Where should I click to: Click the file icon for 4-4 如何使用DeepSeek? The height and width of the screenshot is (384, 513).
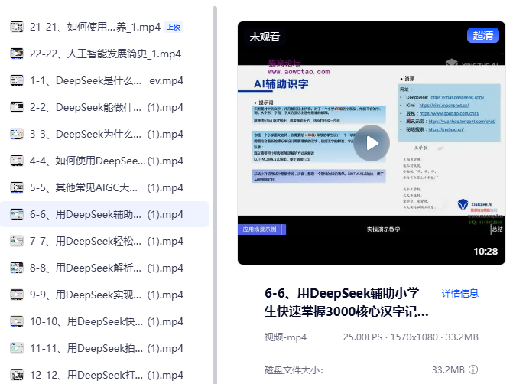pyautogui.click(x=17, y=161)
